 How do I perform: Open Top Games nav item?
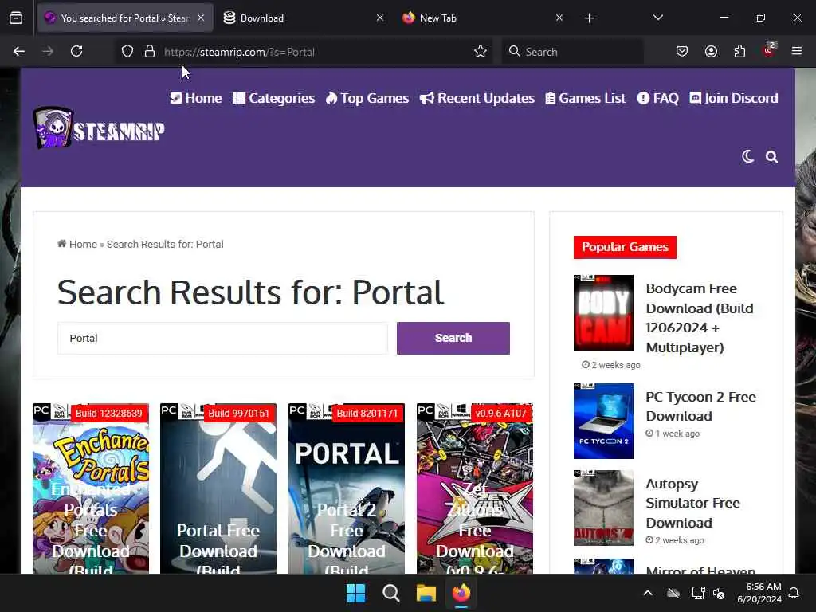click(367, 98)
